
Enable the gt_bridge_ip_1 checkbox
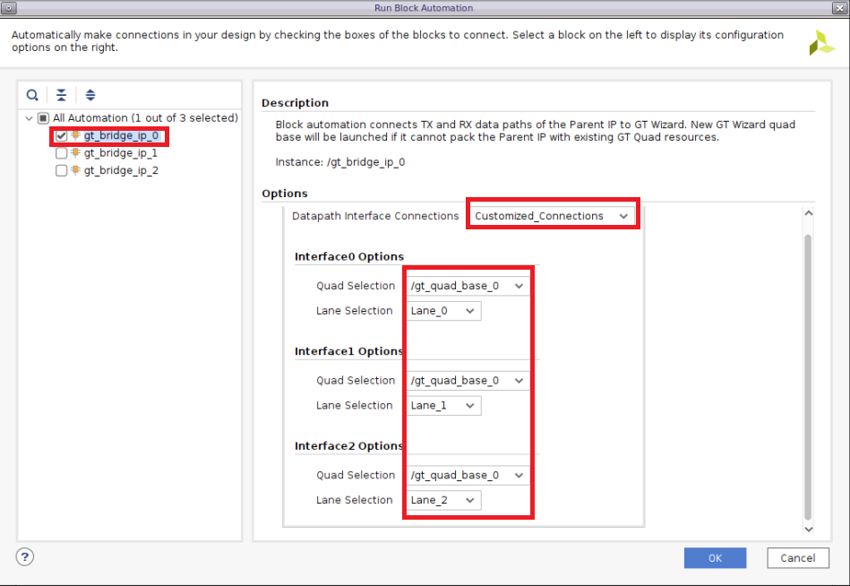coord(61,153)
